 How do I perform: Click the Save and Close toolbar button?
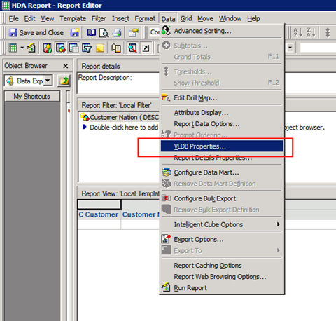click(36, 32)
